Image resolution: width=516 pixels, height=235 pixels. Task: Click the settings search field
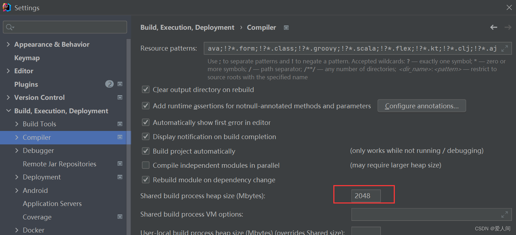tap(65, 27)
